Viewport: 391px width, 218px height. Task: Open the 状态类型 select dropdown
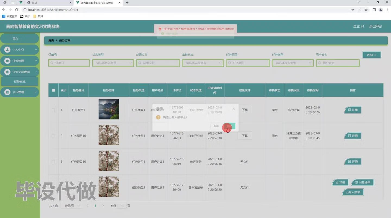[113, 63]
